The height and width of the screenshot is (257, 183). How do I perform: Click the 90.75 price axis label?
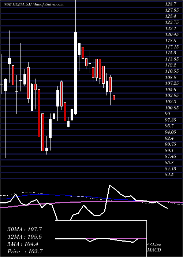click(171, 144)
